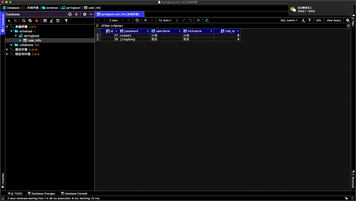This screenshot has width=356, height=201.
Task: Open the 6: TODO tool window
Action: (15, 194)
